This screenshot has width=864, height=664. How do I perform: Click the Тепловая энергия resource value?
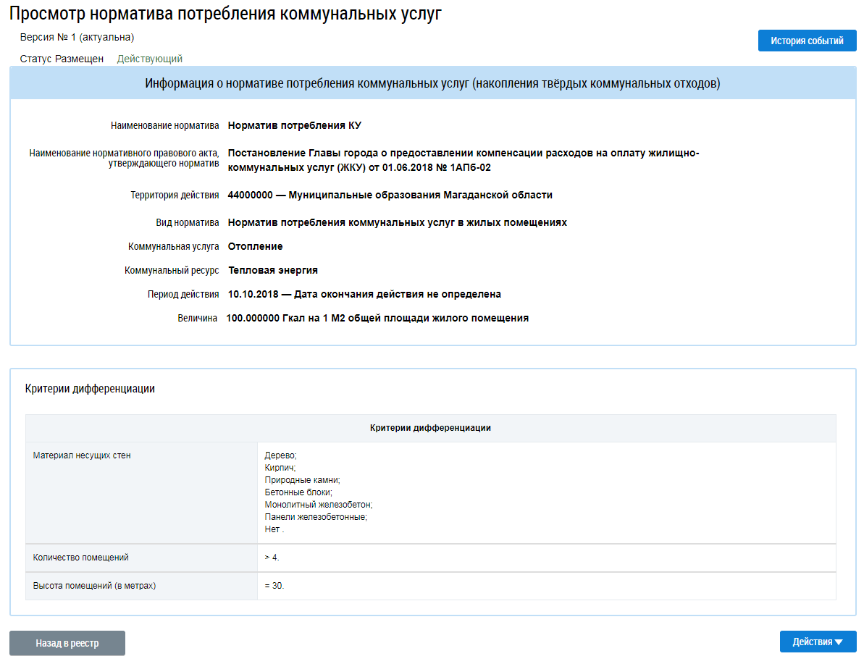pos(273,270)
